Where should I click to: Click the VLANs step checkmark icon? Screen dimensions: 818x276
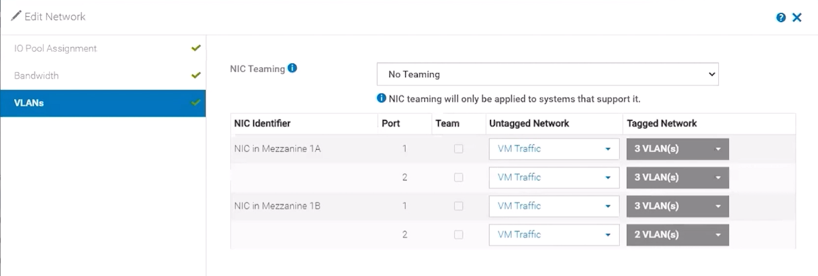[x=196, y=103]
